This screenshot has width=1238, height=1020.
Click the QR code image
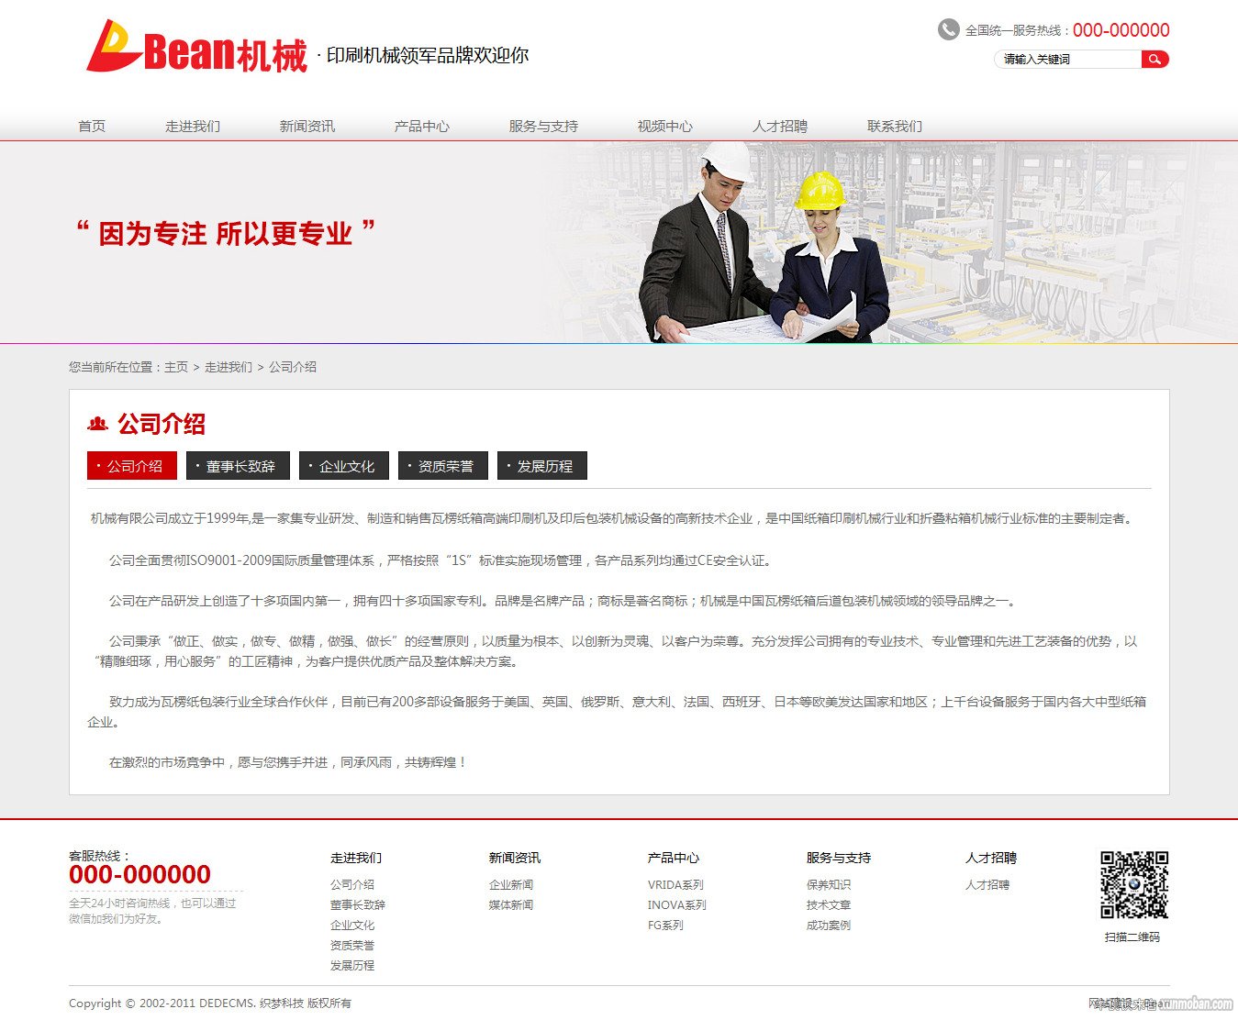1134,885
